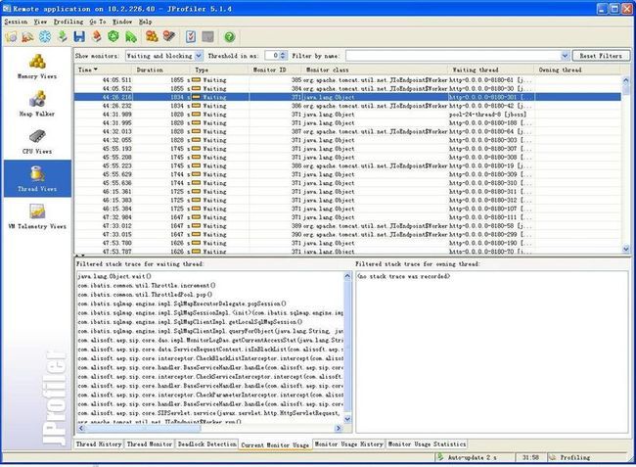
Task: Sort by the Waiting thread column header
Action: 491,70
